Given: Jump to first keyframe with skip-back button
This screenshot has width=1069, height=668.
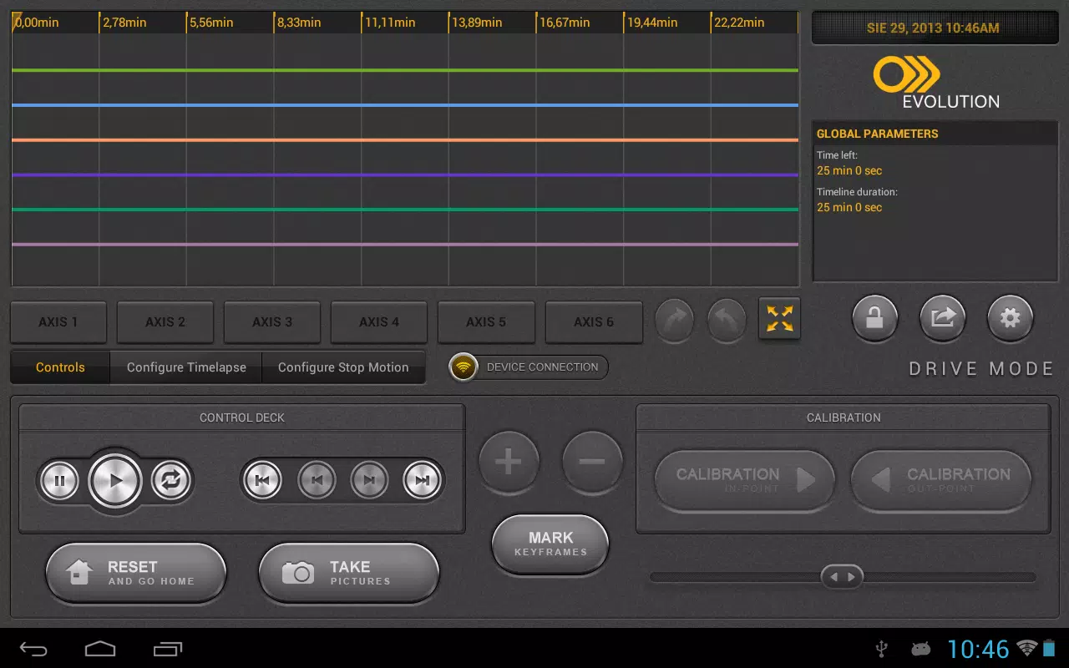Looking at the screenshot, I should [261, 481].
